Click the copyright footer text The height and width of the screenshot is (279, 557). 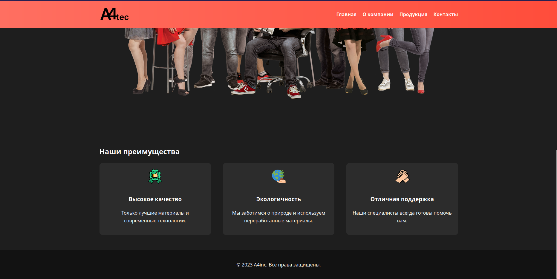pos(278,265)
